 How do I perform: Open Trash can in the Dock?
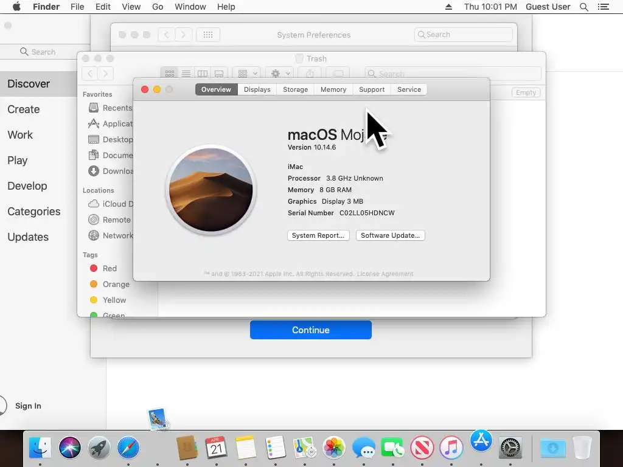[582, 448]
